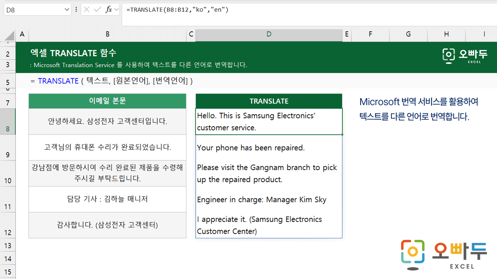Click the 오빠두 EXCEL logo in green header

point(465,56)
